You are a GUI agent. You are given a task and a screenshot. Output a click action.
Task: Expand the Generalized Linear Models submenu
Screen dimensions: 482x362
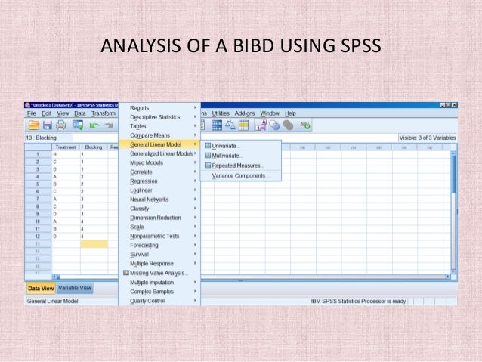coord(159,153)
